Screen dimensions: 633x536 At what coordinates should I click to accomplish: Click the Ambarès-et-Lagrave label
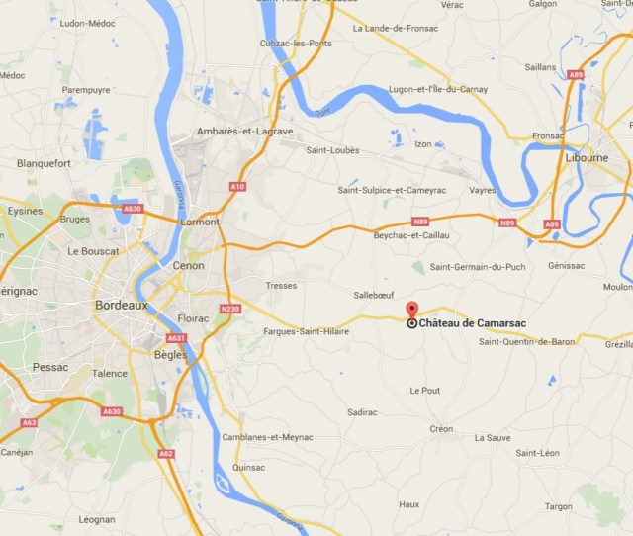tap(245, 132)
